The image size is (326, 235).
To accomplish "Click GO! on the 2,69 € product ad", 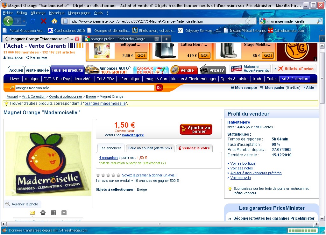I will point(141,55).
